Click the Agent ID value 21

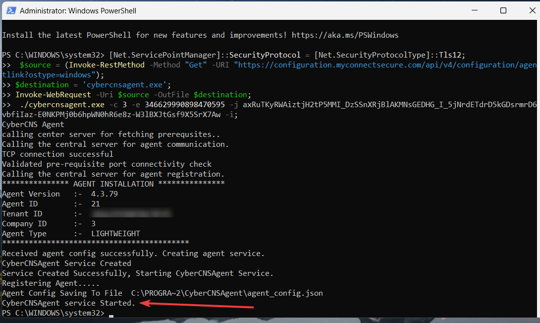[96, 204]
